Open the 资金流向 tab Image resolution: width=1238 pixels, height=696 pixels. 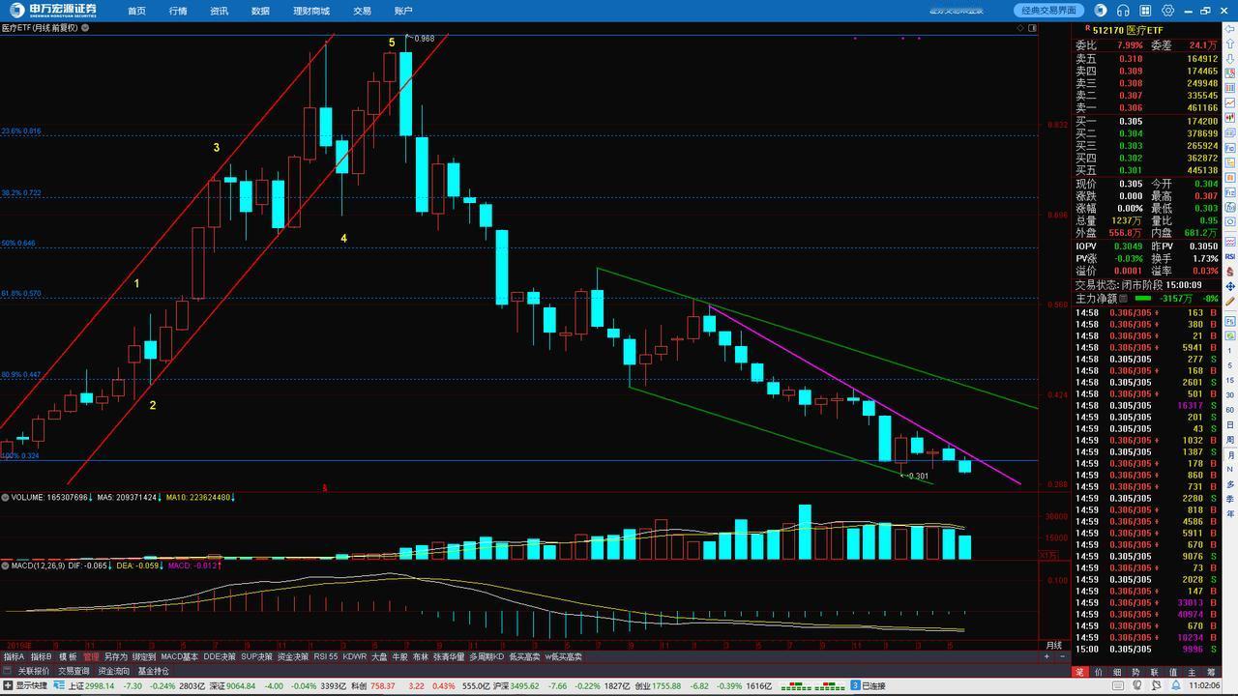coord(114,670)
